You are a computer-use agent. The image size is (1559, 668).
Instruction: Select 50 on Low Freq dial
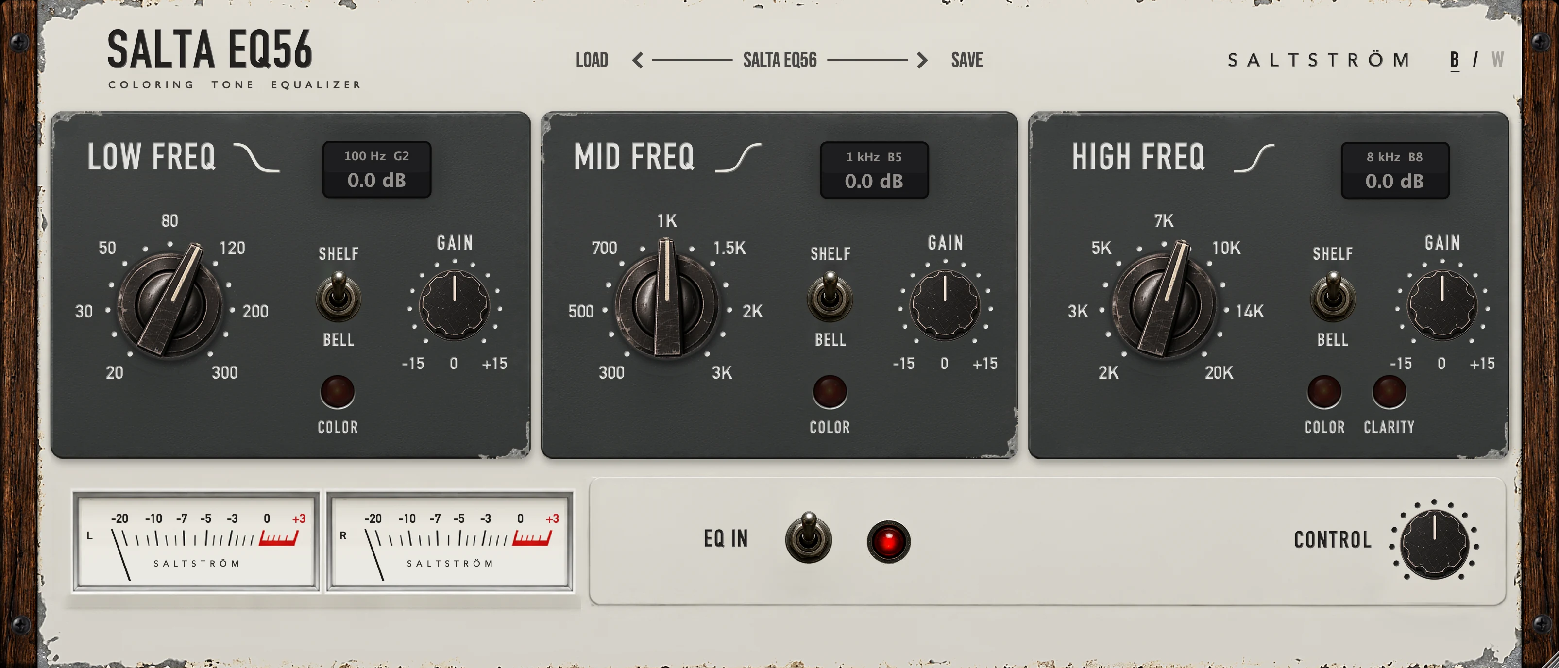tap(107, 248)
